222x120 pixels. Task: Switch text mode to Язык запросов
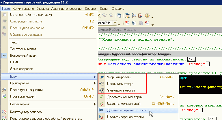coord(49,69)
